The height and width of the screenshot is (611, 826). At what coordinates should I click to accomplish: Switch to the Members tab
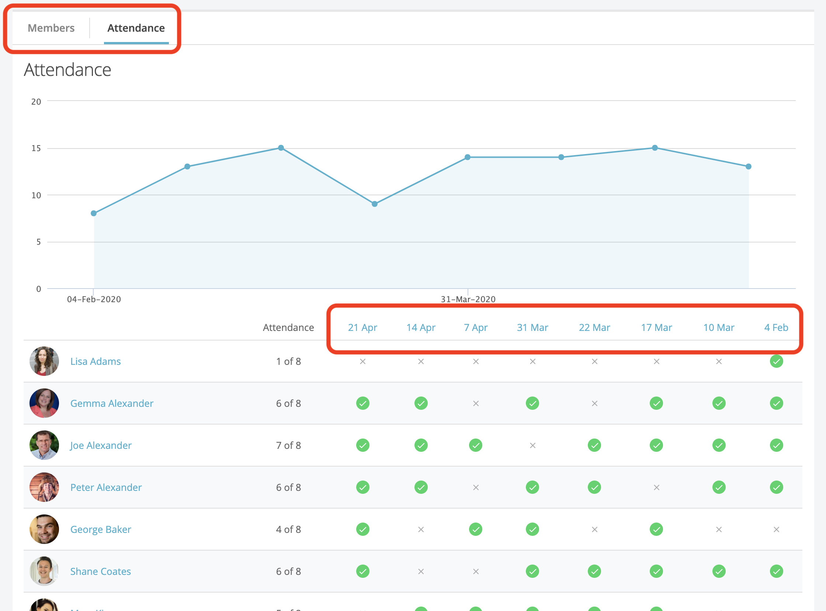tap(51, 28)
